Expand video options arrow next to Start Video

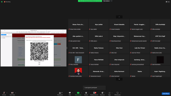[16, 93]
